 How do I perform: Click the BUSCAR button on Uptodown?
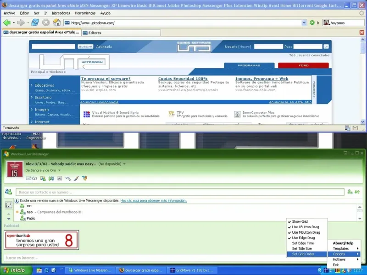pos(85,47)
